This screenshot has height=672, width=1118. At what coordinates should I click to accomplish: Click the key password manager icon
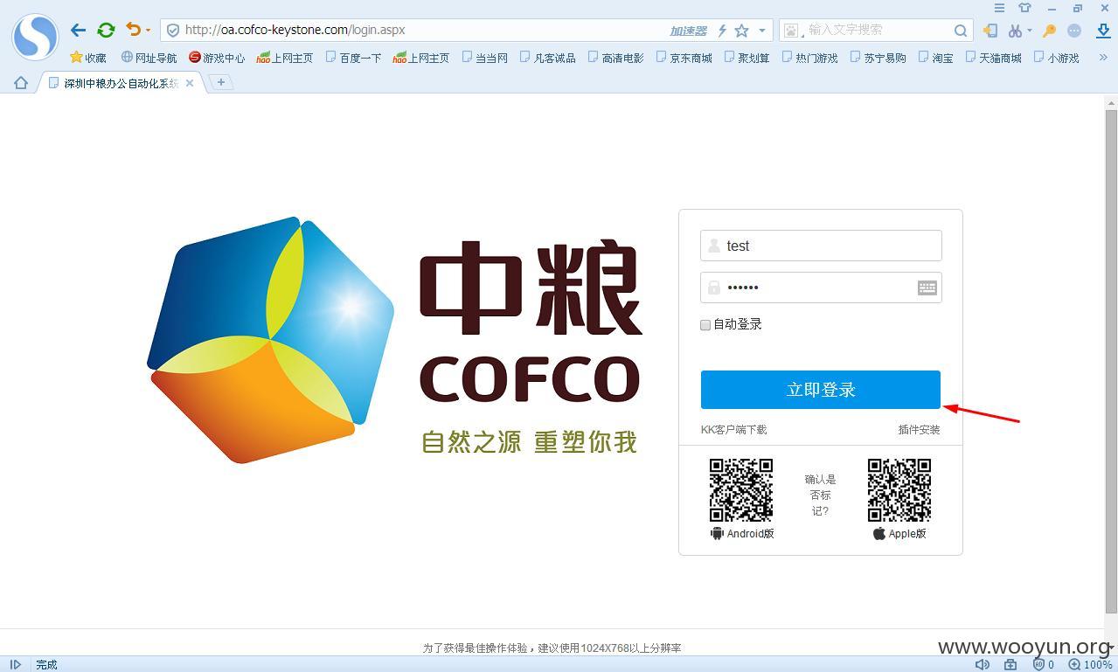point(1049,31)
